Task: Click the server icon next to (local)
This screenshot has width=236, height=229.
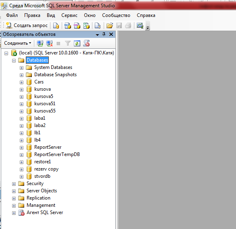Action: 14,53
